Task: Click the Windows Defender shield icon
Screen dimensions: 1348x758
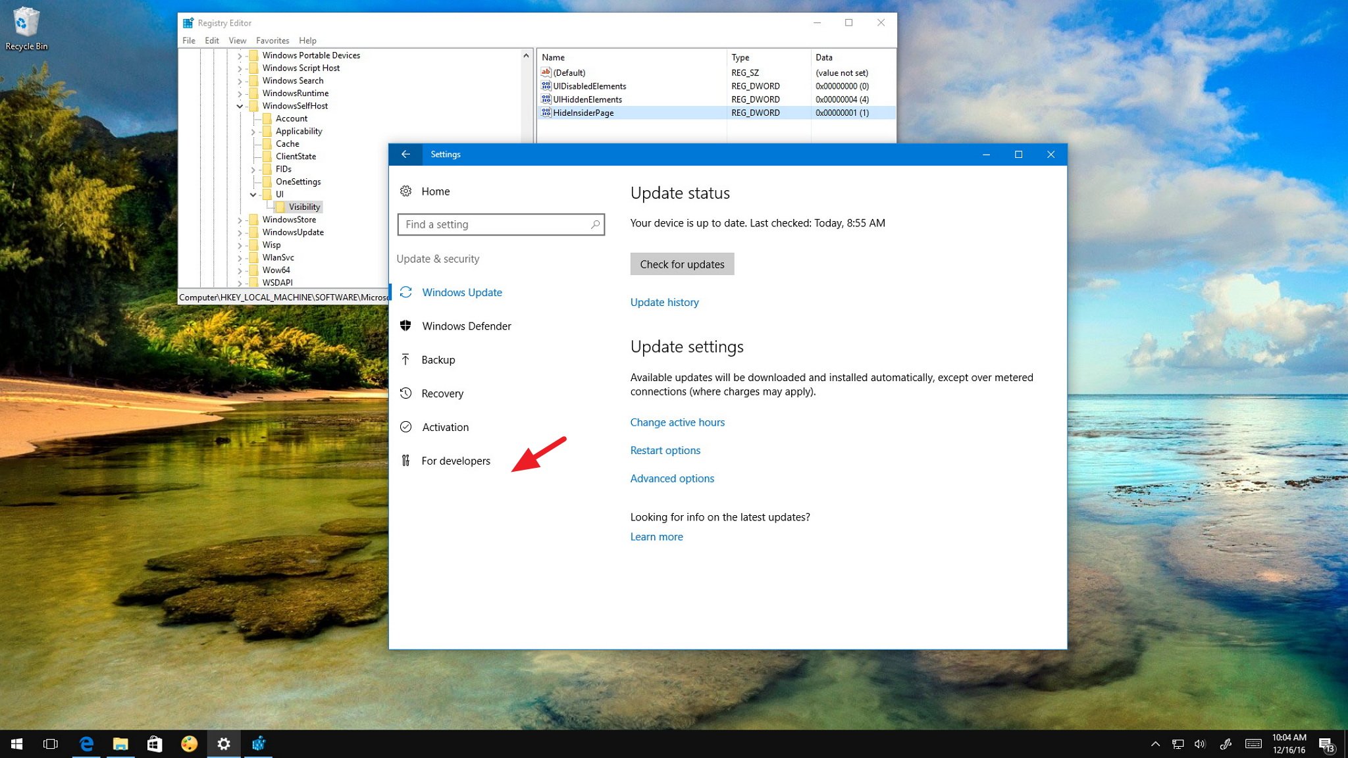Action: [x=405, y=325]
